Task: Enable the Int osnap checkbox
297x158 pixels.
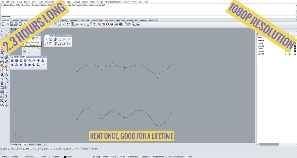Action: (38, 149)
